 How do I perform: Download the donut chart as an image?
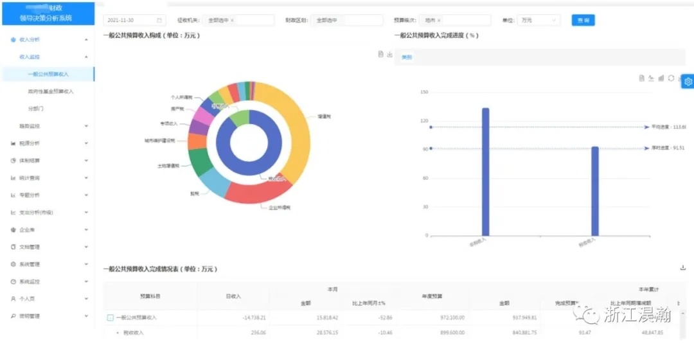[x=389, y=55]
